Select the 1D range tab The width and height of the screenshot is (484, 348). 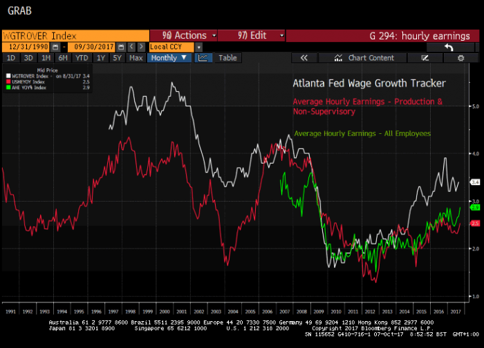coord(11,58)
